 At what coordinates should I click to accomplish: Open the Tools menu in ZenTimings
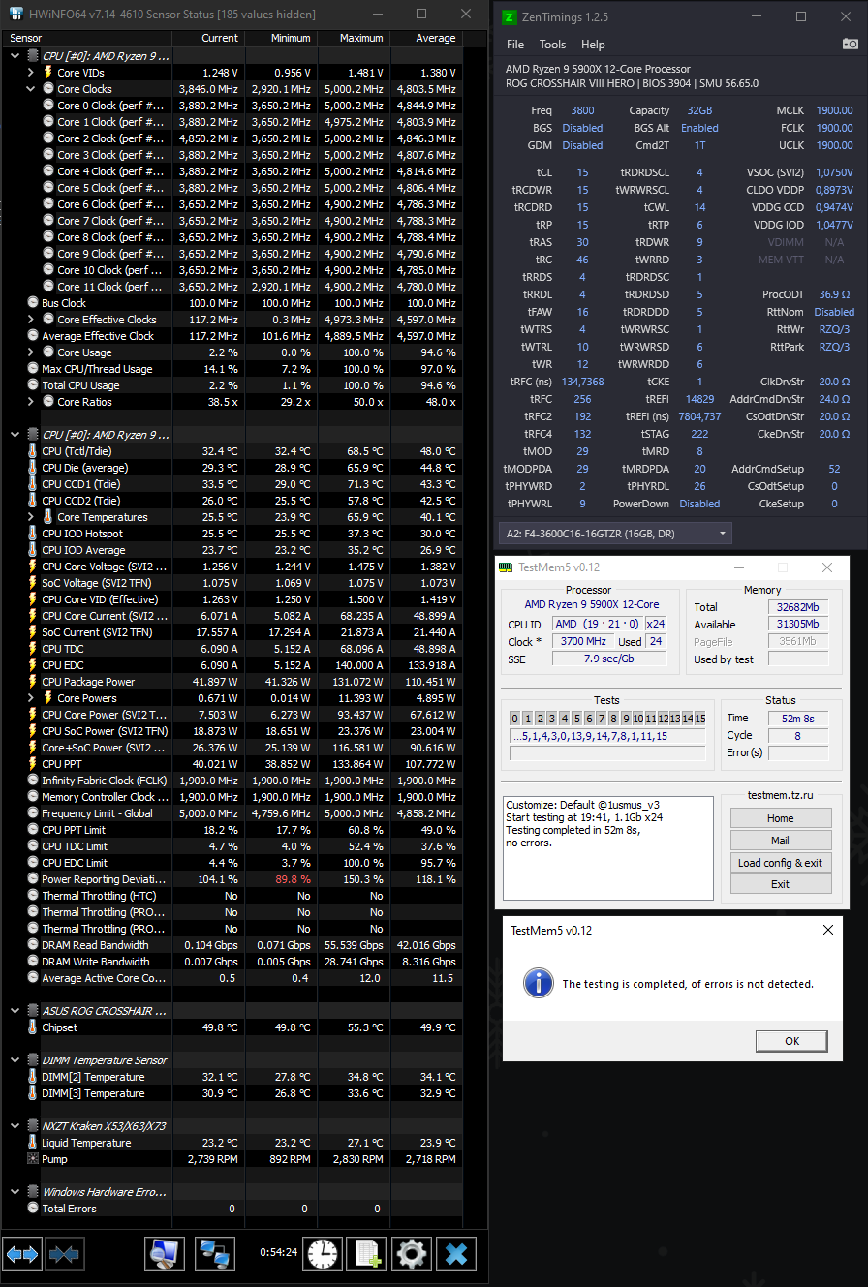pyautogui.click(x=552, y=45)
